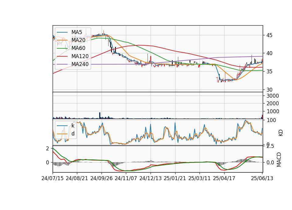Click the 2000 volume axis tick
The image size is (292, 210).
[x=273, y=103]
